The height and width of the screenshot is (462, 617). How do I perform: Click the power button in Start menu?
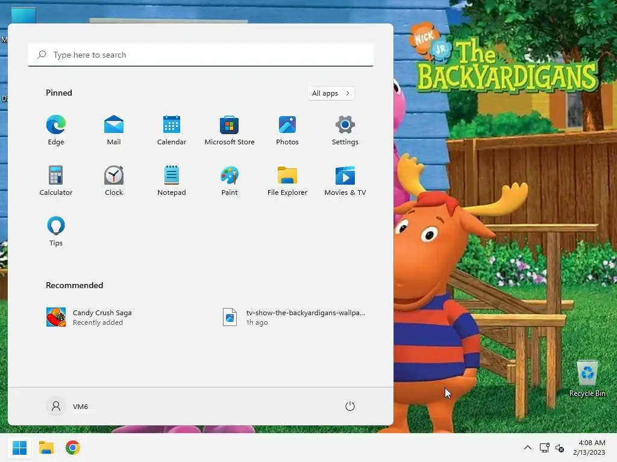tap(350, 406)
